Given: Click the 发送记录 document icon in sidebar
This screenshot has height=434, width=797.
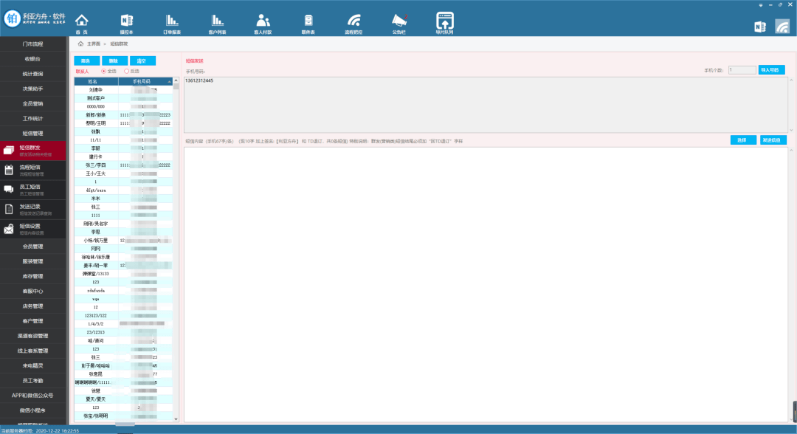Looking at the screenshot, I should (x=9, y=209).
